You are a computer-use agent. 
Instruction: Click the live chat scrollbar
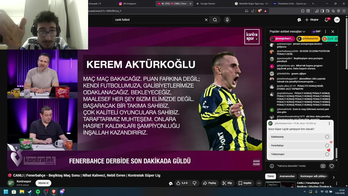click(x=336, y=153)
